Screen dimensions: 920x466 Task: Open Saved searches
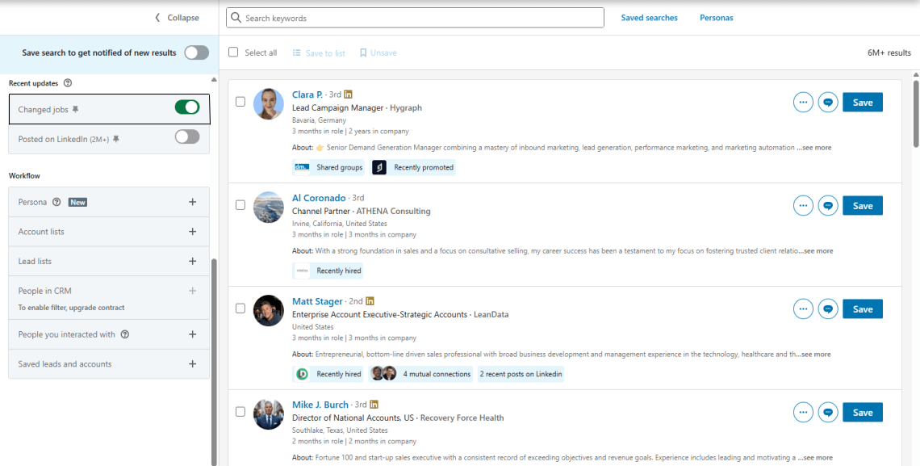[x=649, y=18]
